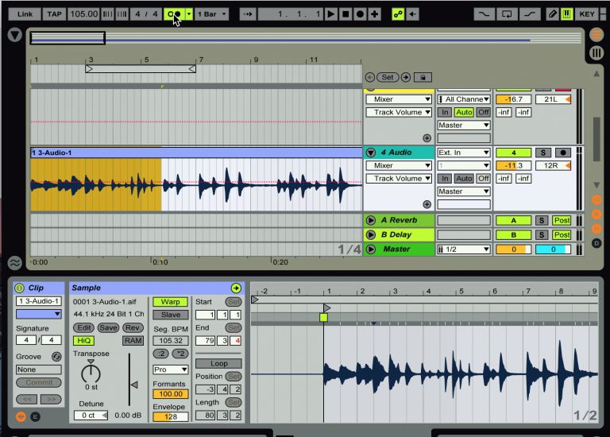Click the Punch-In switch icon

[x=484, y=14]
